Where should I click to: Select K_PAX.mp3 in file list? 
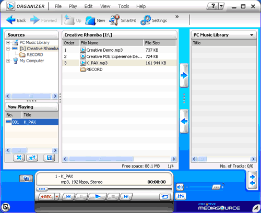120,63
